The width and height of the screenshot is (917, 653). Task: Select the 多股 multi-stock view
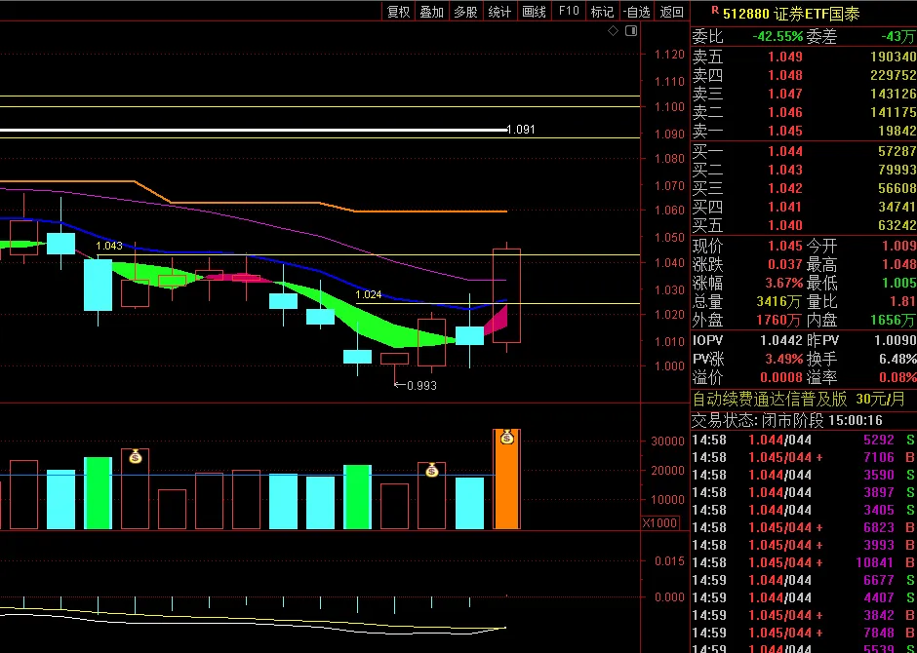[x=465, y=12]
